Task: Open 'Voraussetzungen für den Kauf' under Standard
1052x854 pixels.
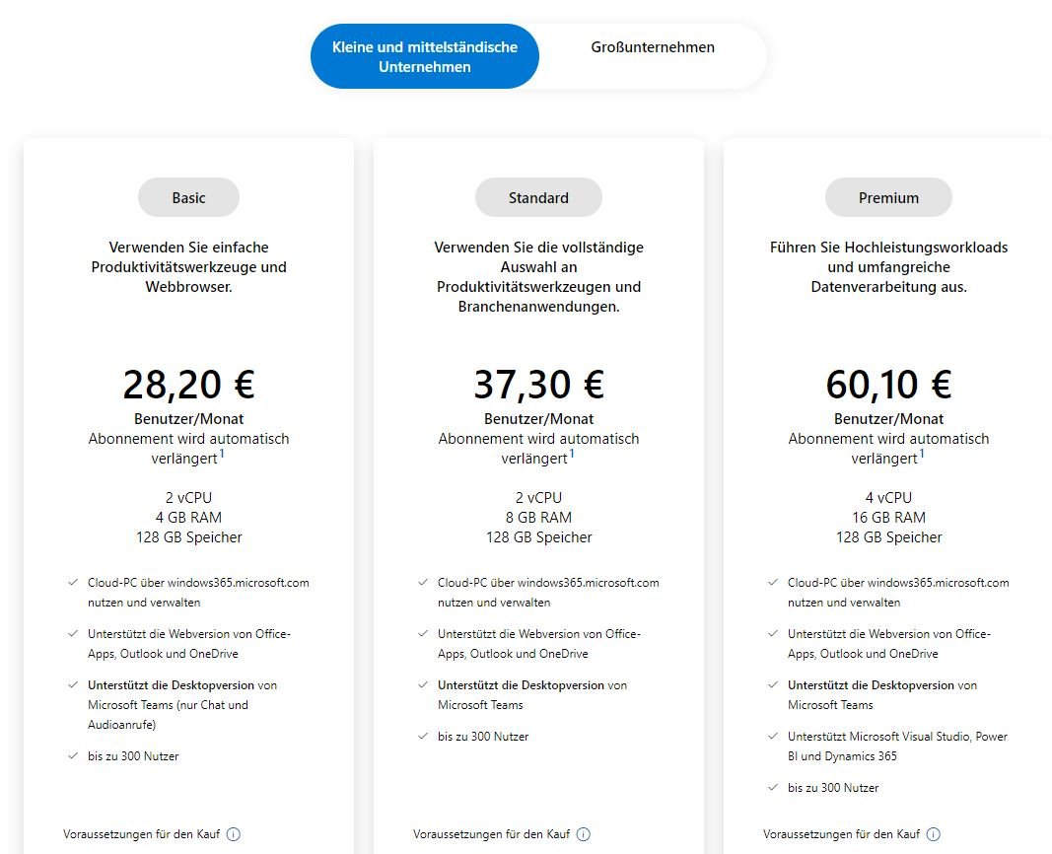Action: (x=490, y=833)
